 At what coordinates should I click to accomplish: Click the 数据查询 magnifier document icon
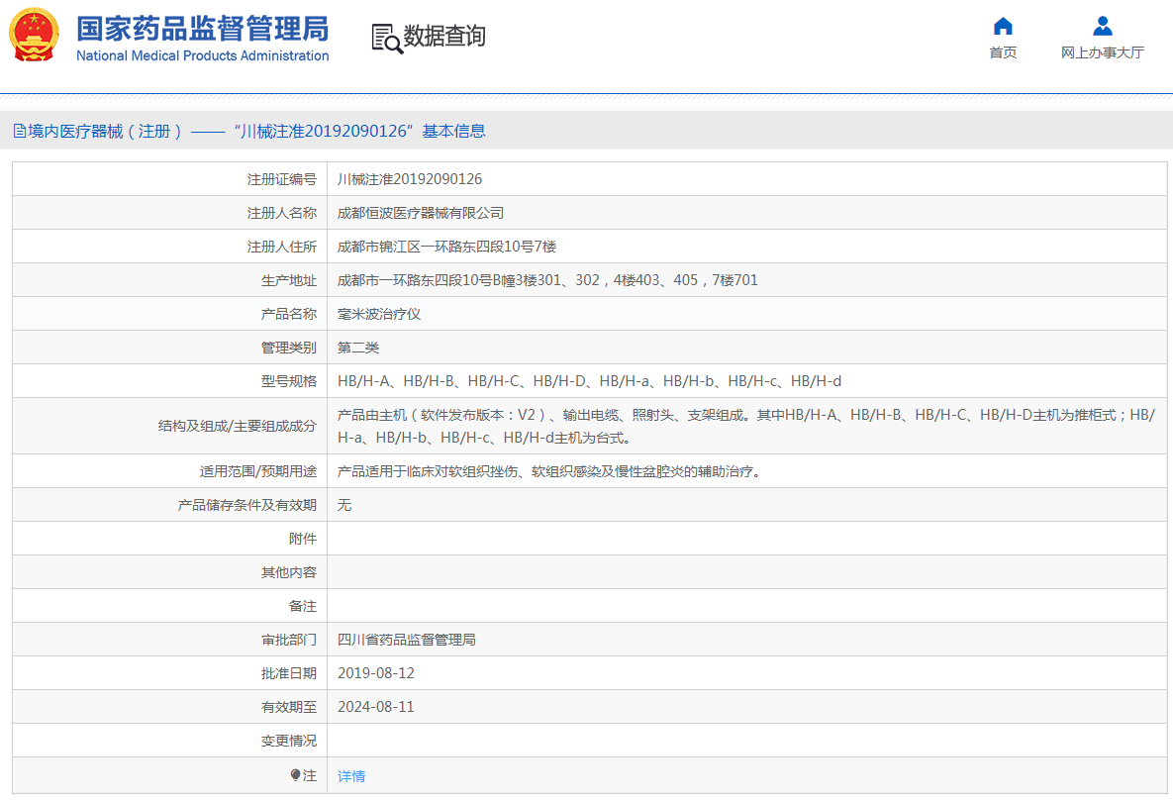point(386,38)
